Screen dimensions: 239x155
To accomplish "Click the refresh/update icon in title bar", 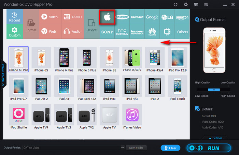I will (x=175, y=4).
